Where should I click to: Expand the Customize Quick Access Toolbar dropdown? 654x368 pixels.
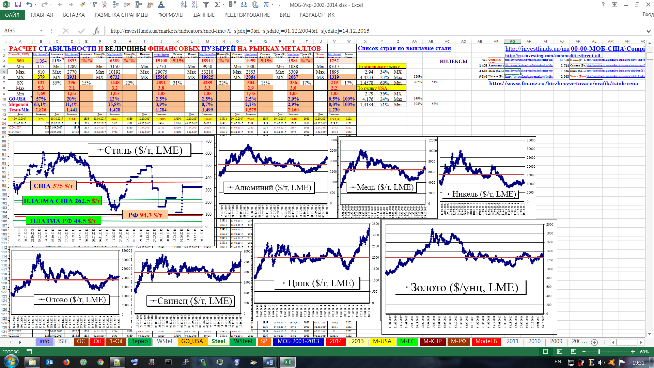click(279, 5)
